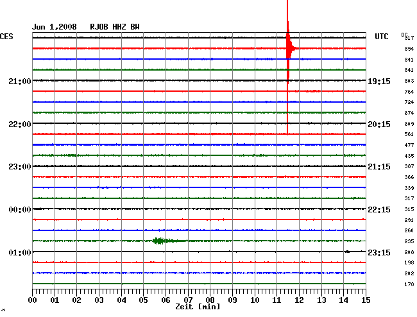
Task: Select the "21:00" local time label
Action: pyautogui.click(x=20, y=81)
